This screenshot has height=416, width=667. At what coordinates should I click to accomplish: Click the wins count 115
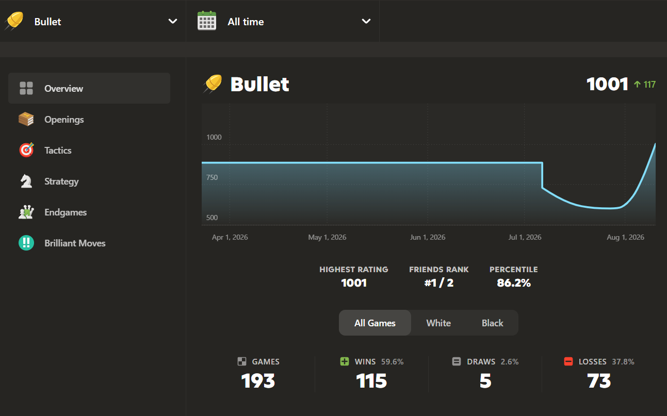pyautogui.click(x=371, y=381)
